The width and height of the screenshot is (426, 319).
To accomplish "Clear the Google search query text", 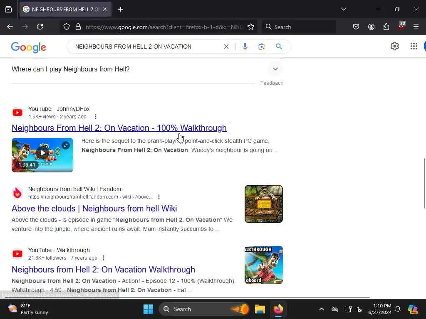I will point(226,47).
